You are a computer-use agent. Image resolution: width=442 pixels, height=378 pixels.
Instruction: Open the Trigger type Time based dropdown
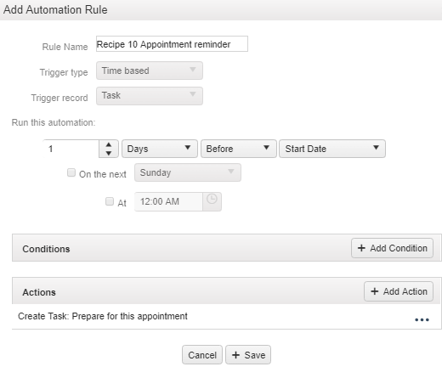pyautogui.click(x=150, y=71)
